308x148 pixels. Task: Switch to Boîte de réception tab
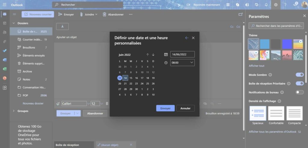(x=74, y=145)
